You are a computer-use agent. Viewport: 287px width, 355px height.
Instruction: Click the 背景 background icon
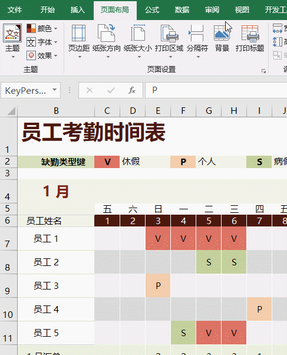(222, 38)
